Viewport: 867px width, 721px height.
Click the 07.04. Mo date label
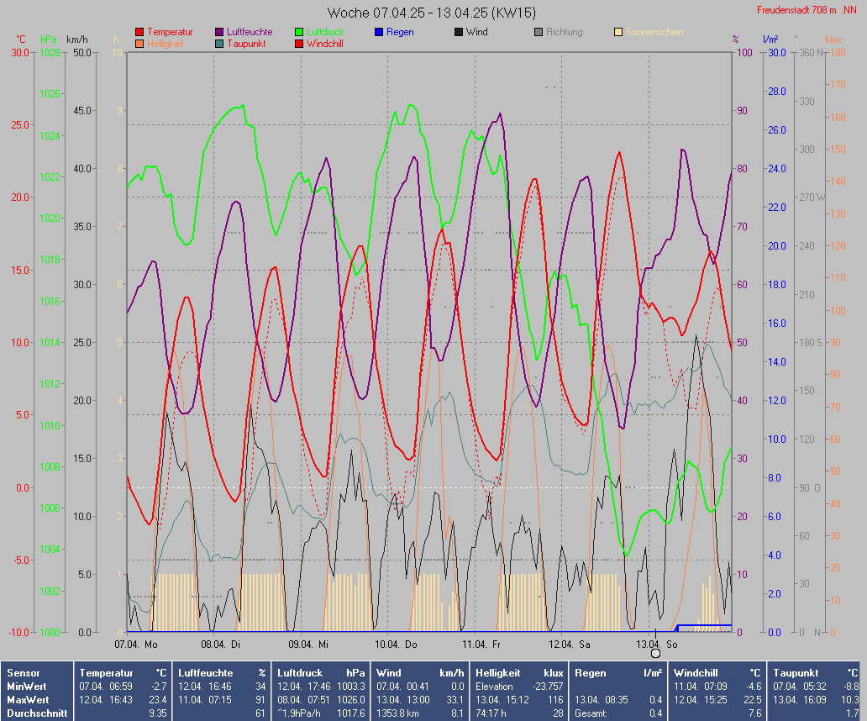[136, 645]
